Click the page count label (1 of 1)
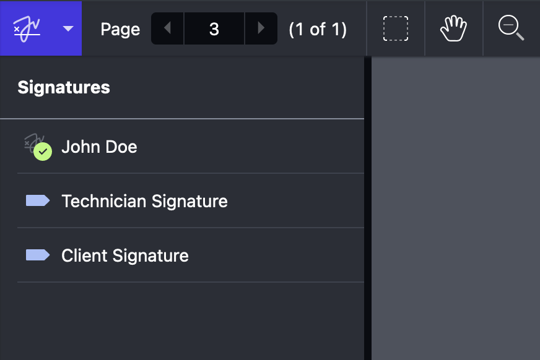Viewport: 540px width, 360px height. (x=317, y=28)
